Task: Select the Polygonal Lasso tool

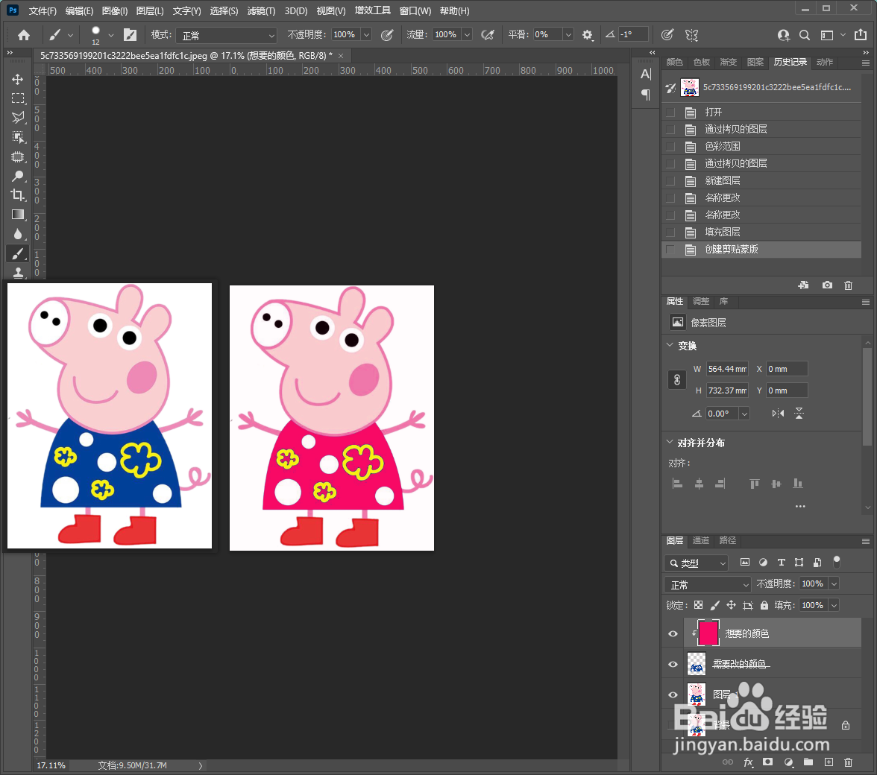Action: (18, 117)
